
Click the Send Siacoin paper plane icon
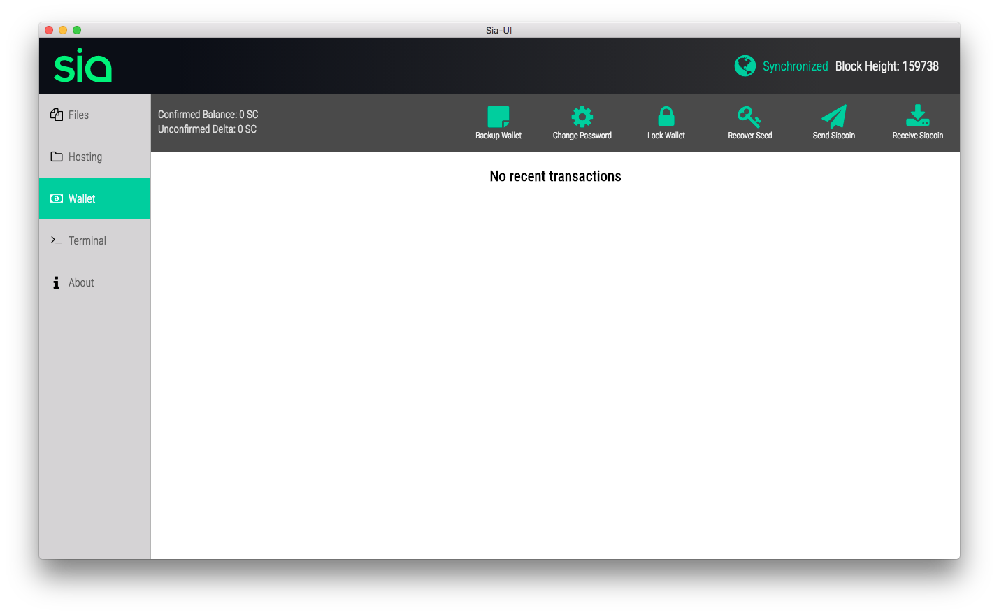pyautogui.click(x=834, y=117)
